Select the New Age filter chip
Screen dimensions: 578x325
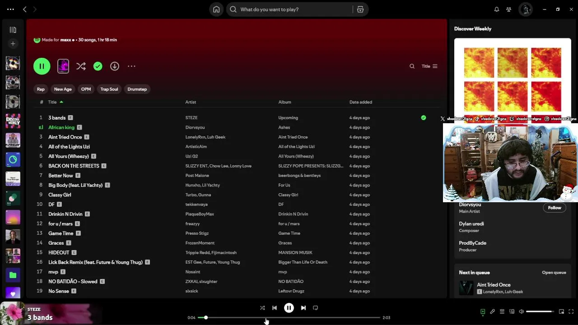pyautogui.click(x=63, y=89)
